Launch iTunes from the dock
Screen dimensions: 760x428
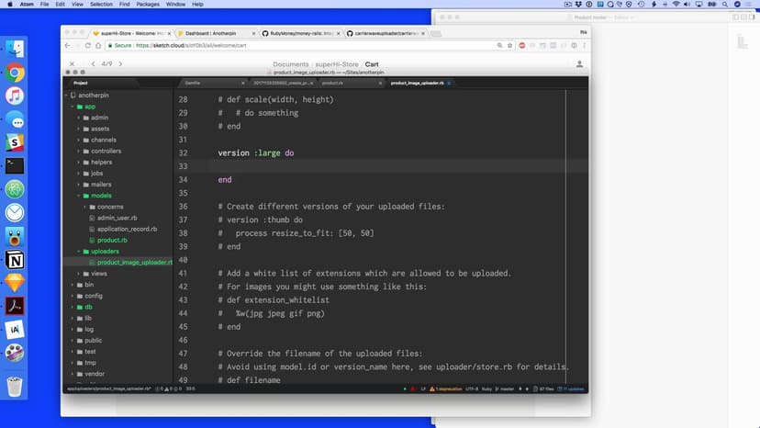click(15, 96)
